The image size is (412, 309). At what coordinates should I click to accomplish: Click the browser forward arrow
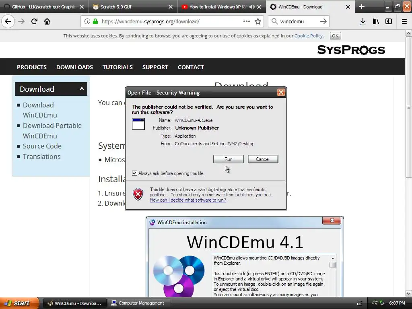point(21,22)
